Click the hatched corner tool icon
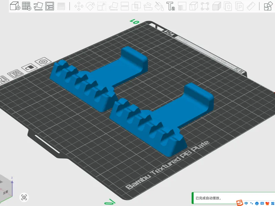Image resolution: width=275 pixels, height=206 pixels. 182,6
